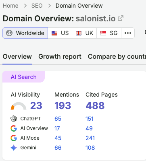Click the Gemini sparkle icon
This screenshot has height=161, width=146.
pyautogui.click(x=14, y=148)
